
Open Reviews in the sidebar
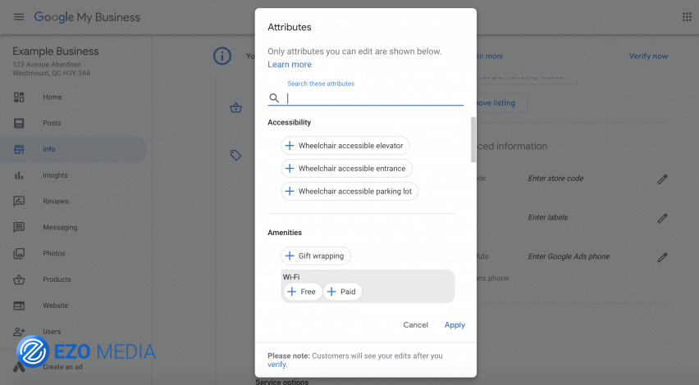[x=56, y=202]
